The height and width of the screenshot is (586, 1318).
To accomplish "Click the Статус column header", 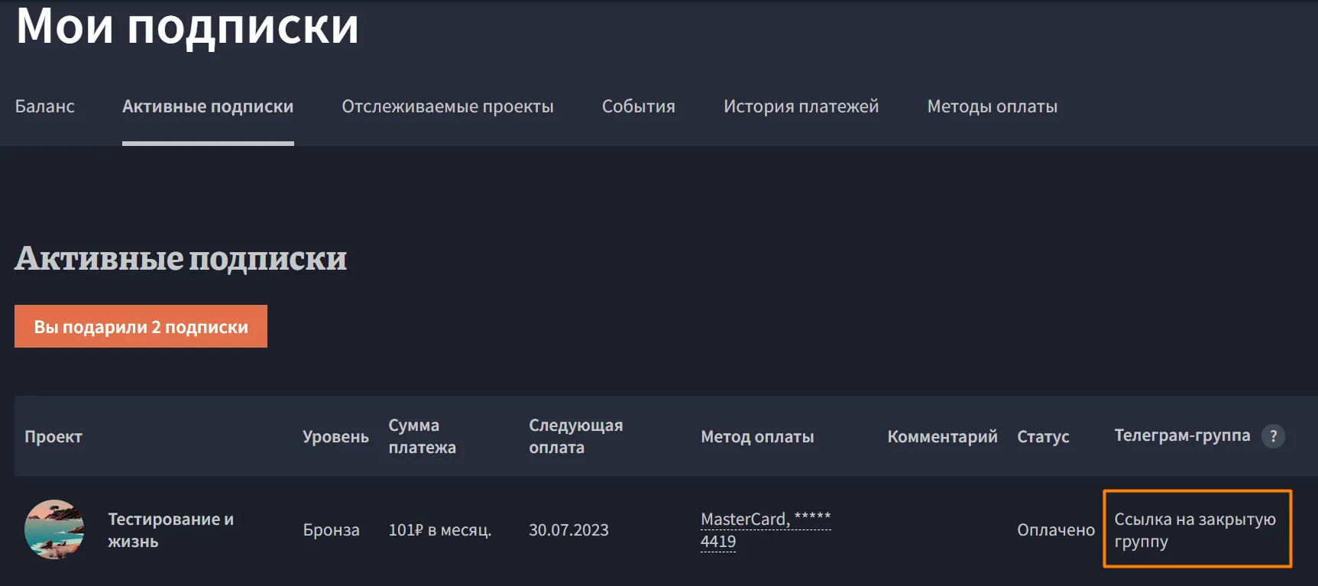I will click(x=1043, y=436).
